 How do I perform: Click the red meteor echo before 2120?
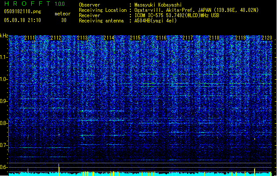[x=255, y=139]
